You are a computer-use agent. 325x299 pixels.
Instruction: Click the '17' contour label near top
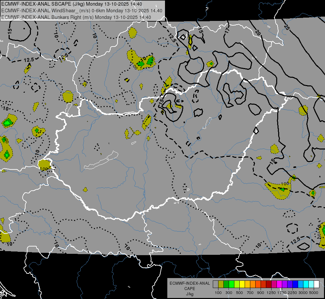click(x=227, y=30)
